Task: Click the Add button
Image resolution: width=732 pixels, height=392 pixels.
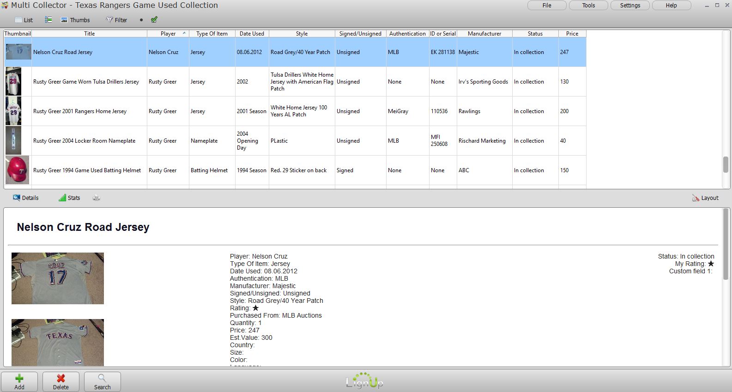Action: (19, 382)
